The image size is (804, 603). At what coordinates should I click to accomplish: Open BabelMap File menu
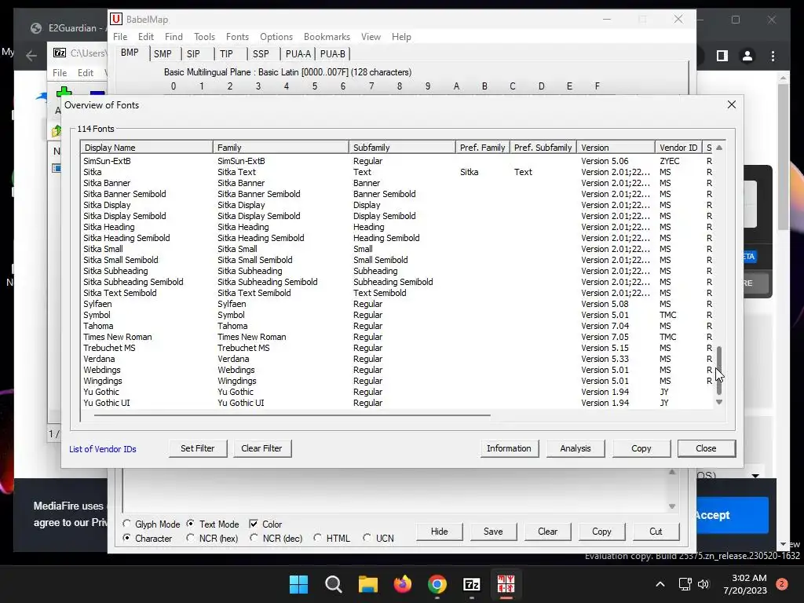[x=120, y=37]
